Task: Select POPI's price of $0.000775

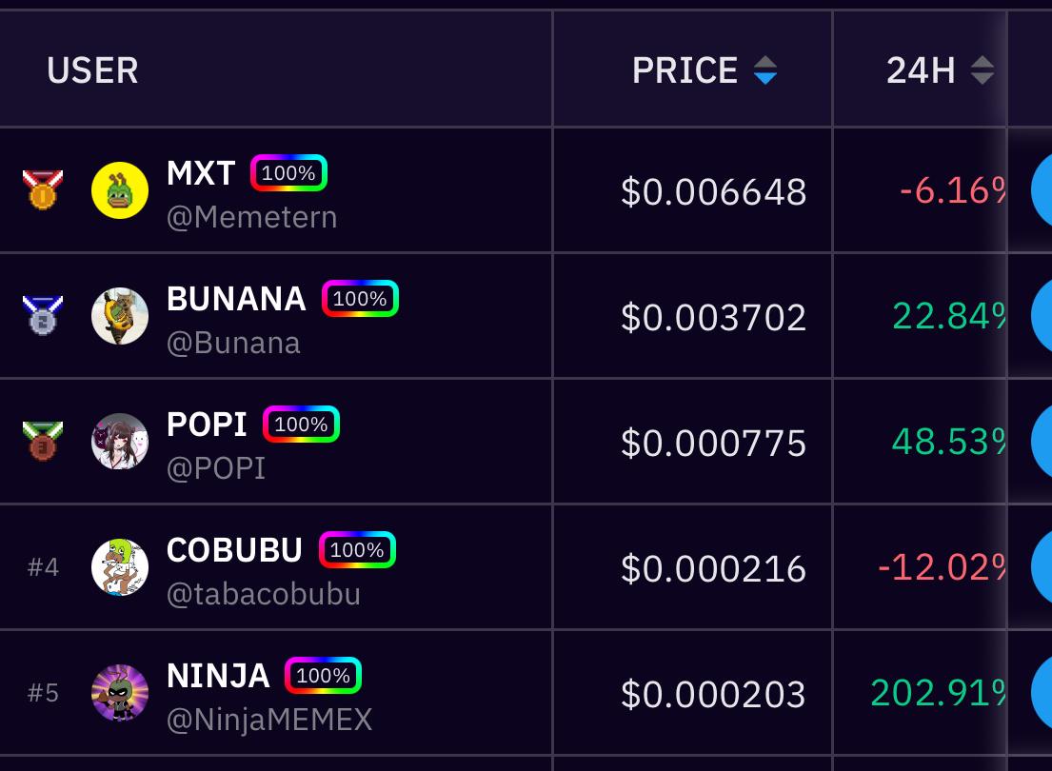Action: (x=713, y=443)
